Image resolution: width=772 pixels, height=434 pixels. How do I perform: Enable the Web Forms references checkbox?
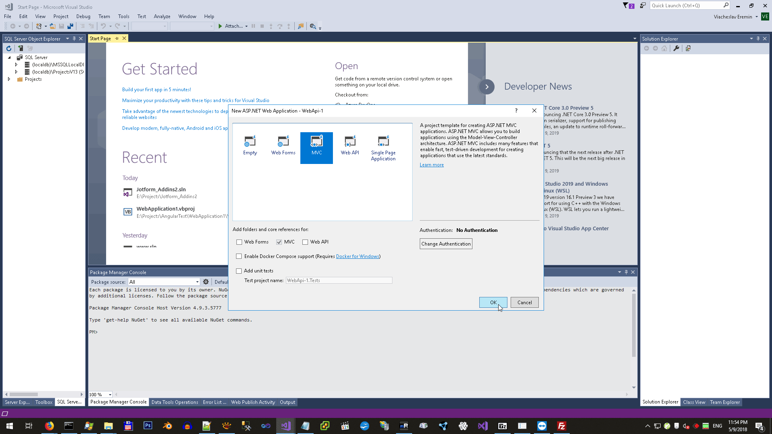239,242
